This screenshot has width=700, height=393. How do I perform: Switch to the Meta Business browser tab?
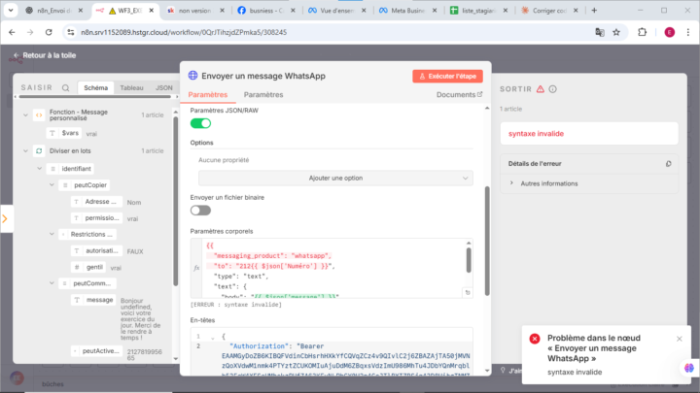click(x=407, y=11)
